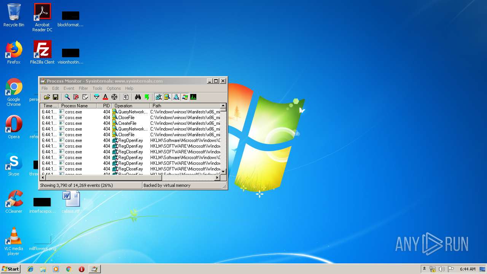Select the willflowers.png desktop file
487x274 pixels.
coord(42,244)
